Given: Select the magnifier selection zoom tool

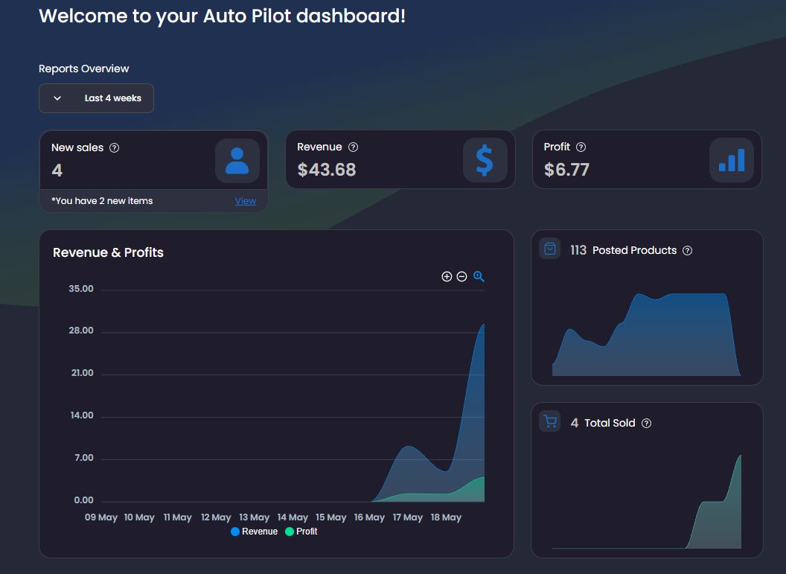Looking at the screenshot, I should click(479, 277).
